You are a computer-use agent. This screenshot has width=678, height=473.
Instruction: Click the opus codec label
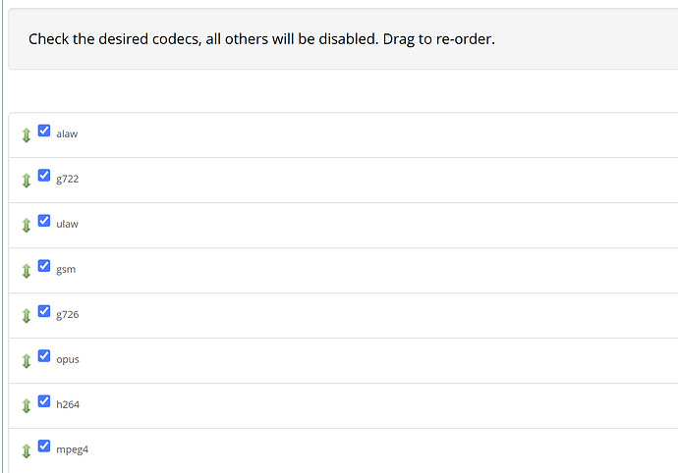tap(68, 360)
